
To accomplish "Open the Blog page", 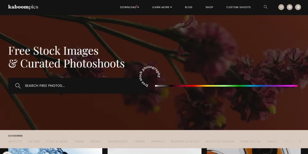I will (188, 7).
